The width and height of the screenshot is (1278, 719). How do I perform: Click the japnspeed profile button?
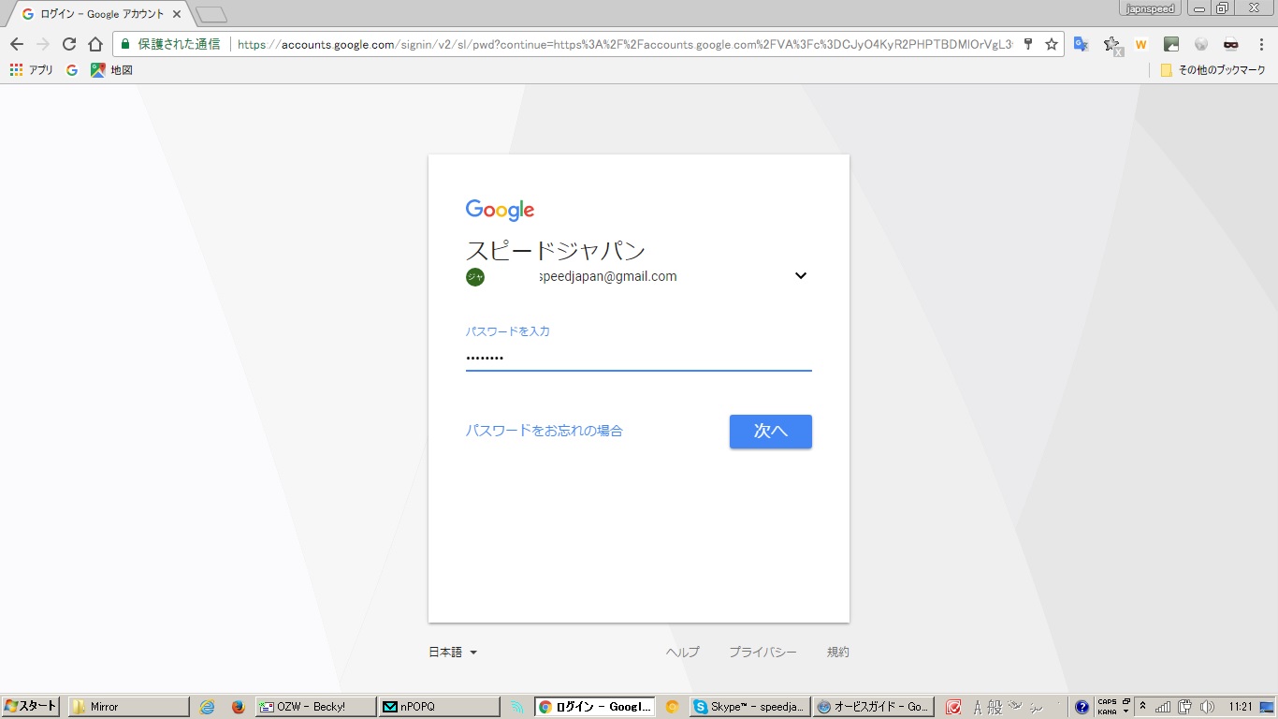[1149, 7]
